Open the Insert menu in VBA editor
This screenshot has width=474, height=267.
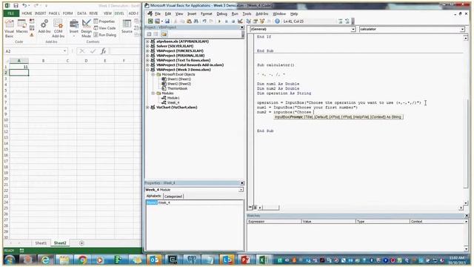(x=192, y=14)
